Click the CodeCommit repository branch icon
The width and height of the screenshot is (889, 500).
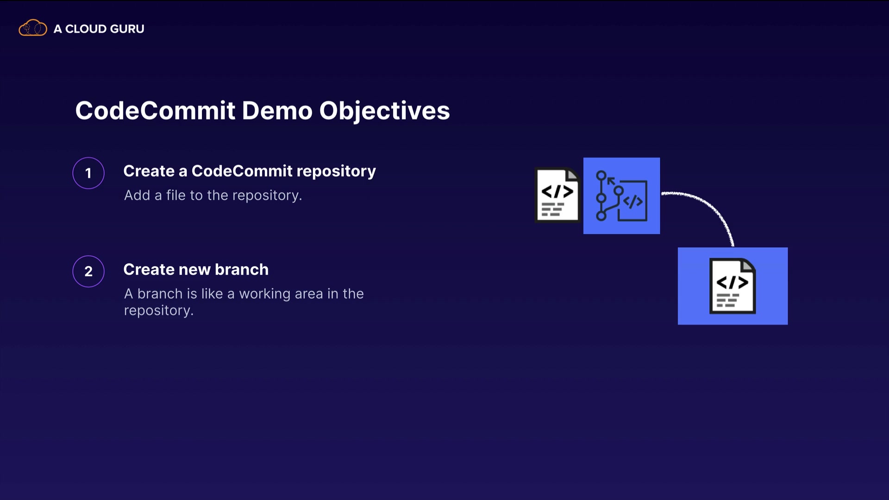(621, 195)
